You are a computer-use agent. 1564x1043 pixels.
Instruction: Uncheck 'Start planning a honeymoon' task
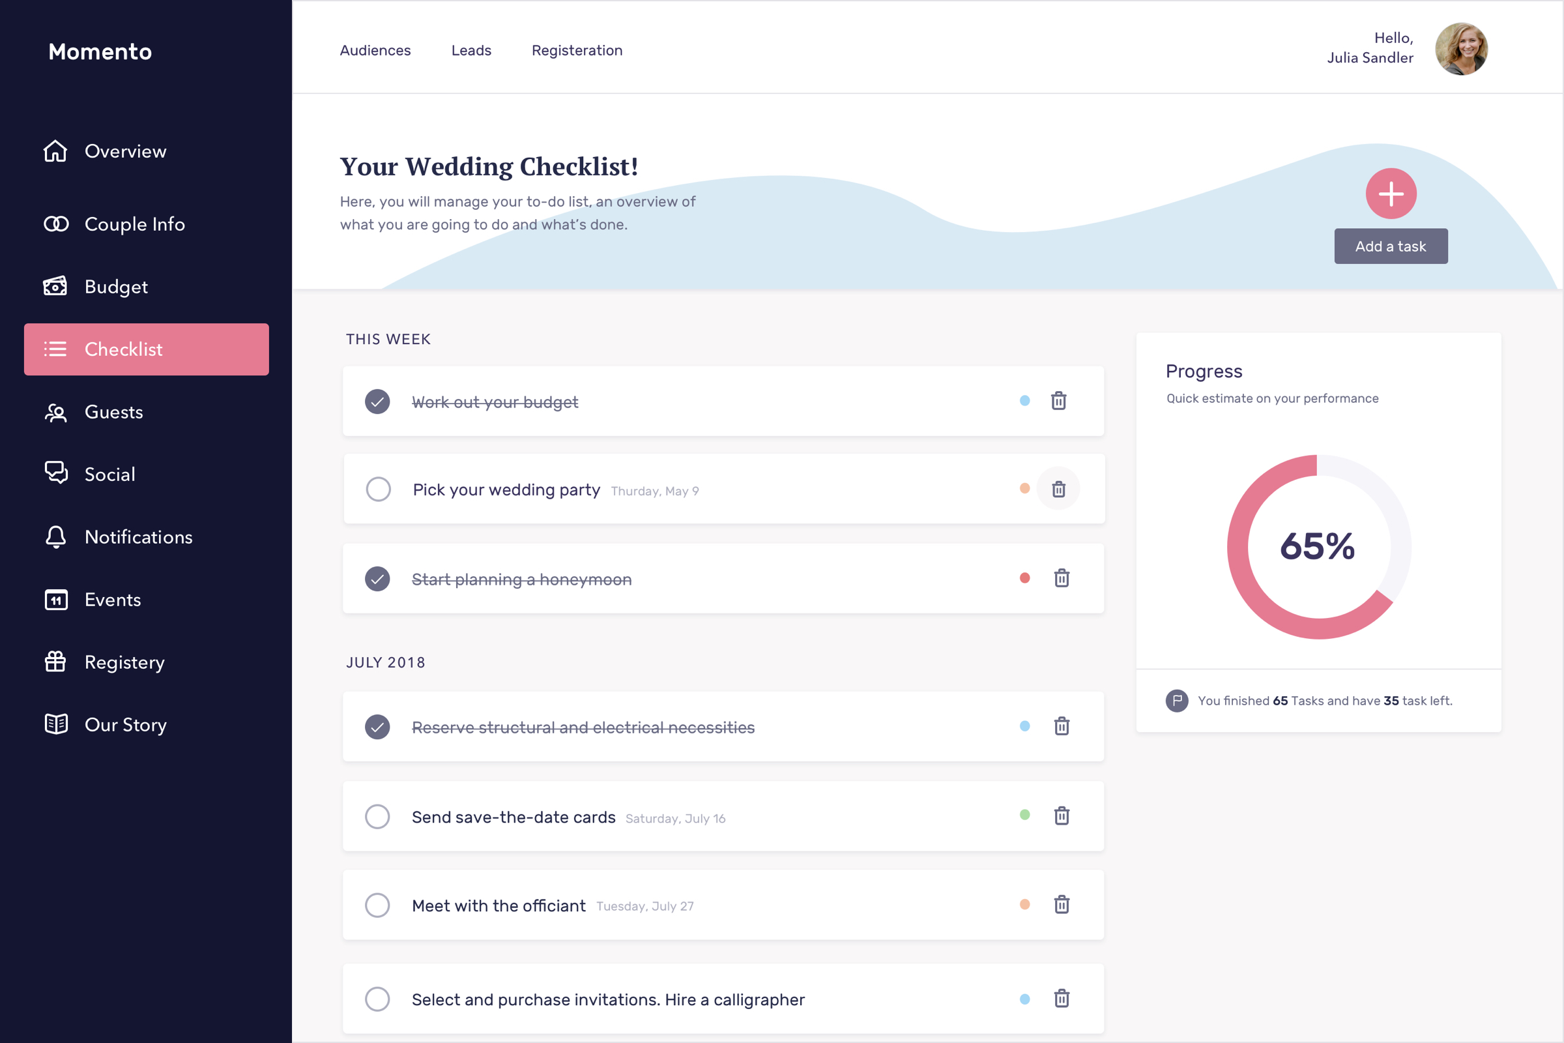[377, 579]
